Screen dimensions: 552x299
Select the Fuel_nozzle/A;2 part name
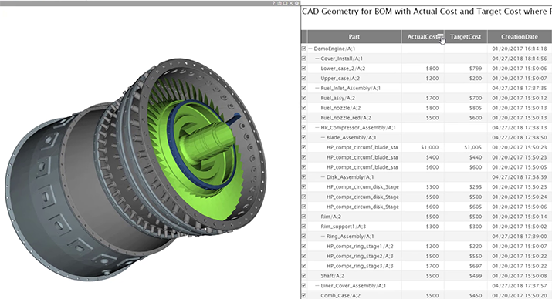tap(340, 108)
